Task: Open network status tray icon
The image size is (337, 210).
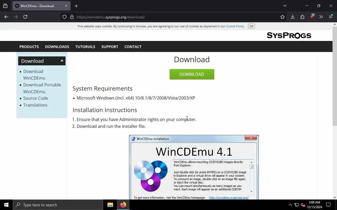Action: click(296, 205)
